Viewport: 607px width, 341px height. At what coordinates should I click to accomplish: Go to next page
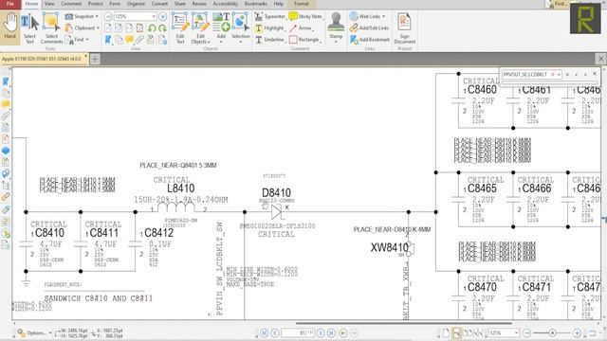pos(321,332)
